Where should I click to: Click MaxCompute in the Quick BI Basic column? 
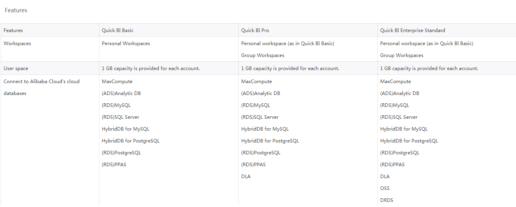tap(117, 82)
